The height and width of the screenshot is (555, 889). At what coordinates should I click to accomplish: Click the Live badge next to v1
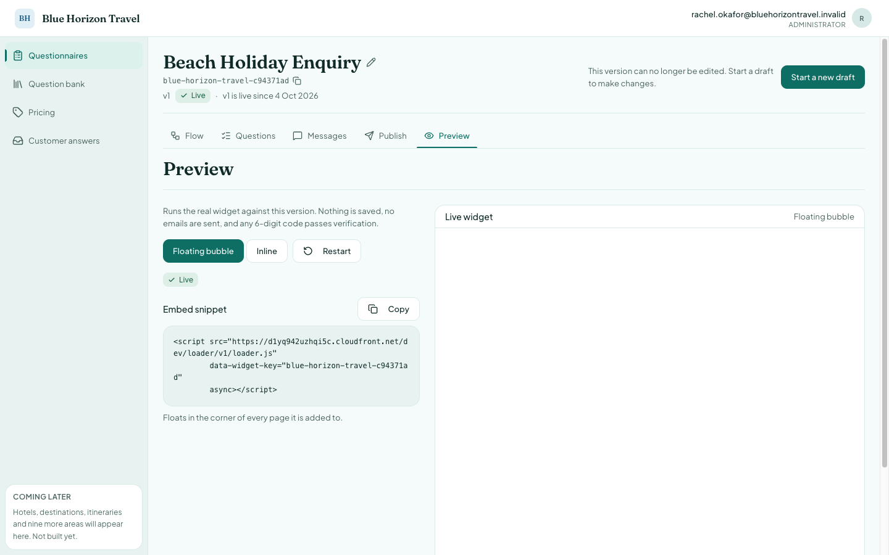[193, 96]
